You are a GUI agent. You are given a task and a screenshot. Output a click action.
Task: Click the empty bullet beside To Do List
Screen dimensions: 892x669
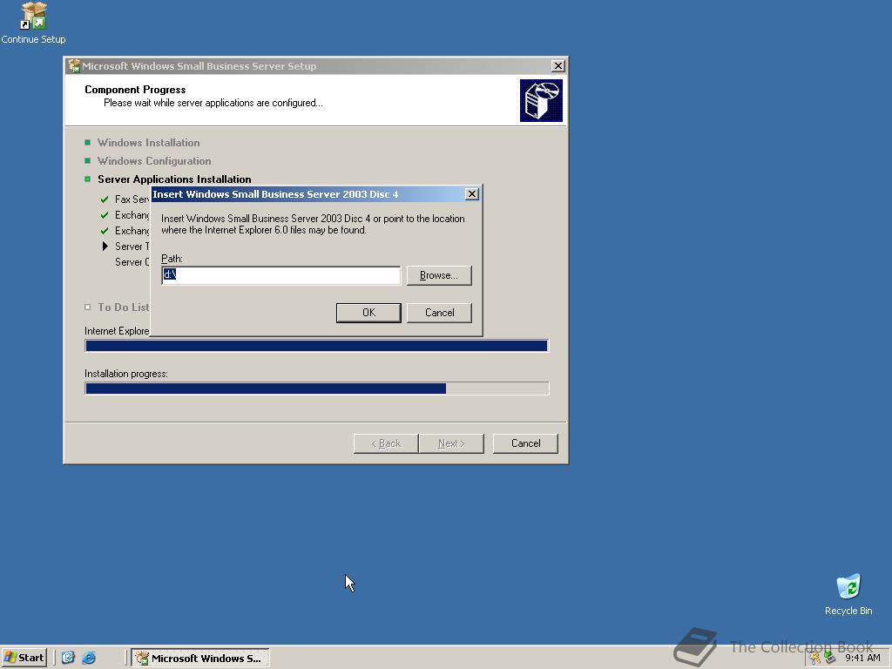coord(88,307)
